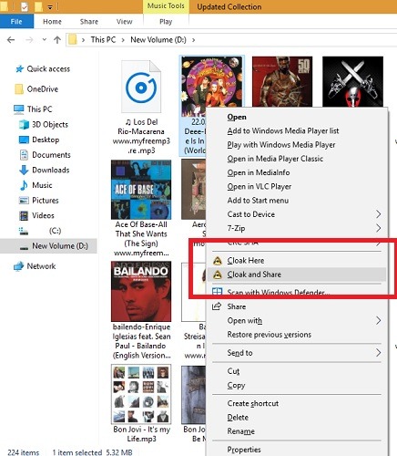Click the Cloak Here triangle icon
Screen dimensions: 397x456
(x=217, y=261)
